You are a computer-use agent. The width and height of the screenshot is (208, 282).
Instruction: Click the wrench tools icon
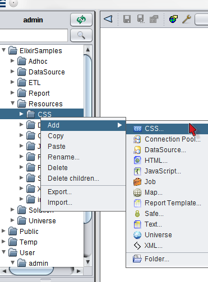pos(187,19)
